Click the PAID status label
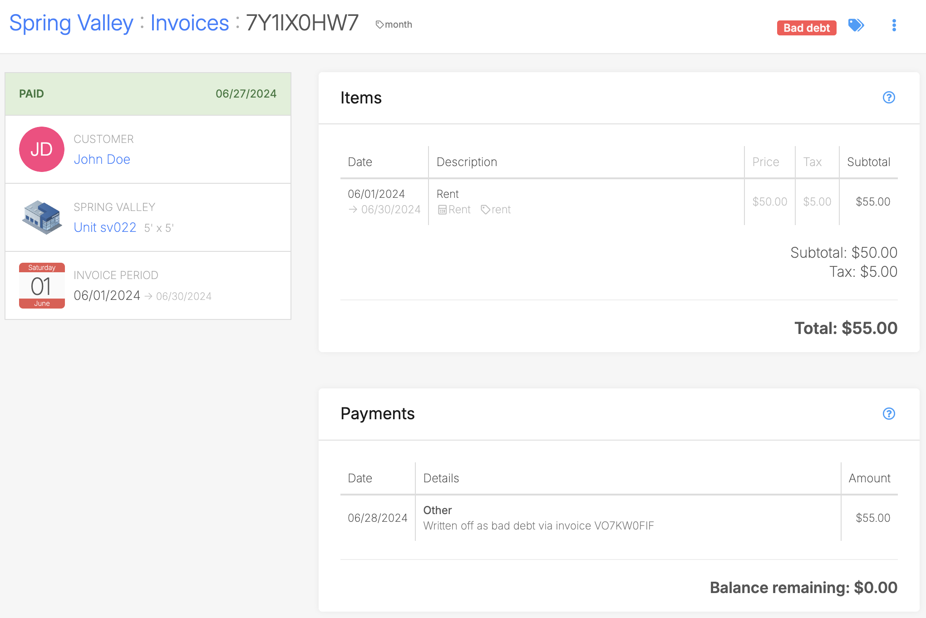926x618 pixels. [x=31, y=94]
